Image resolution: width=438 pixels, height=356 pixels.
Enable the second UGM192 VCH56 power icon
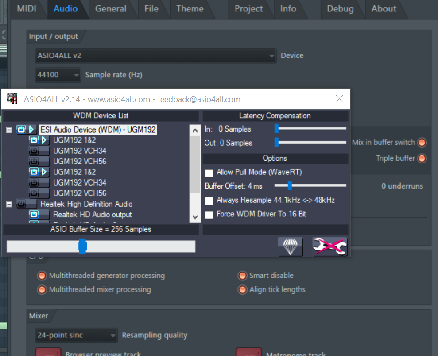[x=34, y=193]
